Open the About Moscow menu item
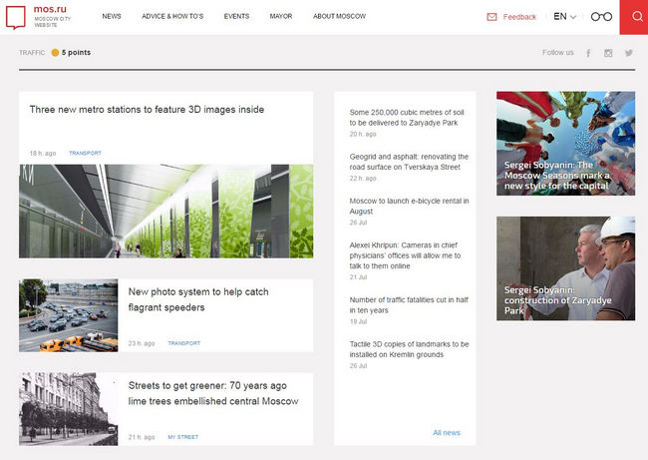The width and height of the screenshot is (648, 460). [339, 17]
